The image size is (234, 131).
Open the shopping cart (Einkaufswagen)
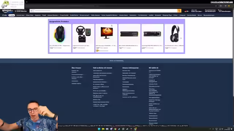pos(224,11)
